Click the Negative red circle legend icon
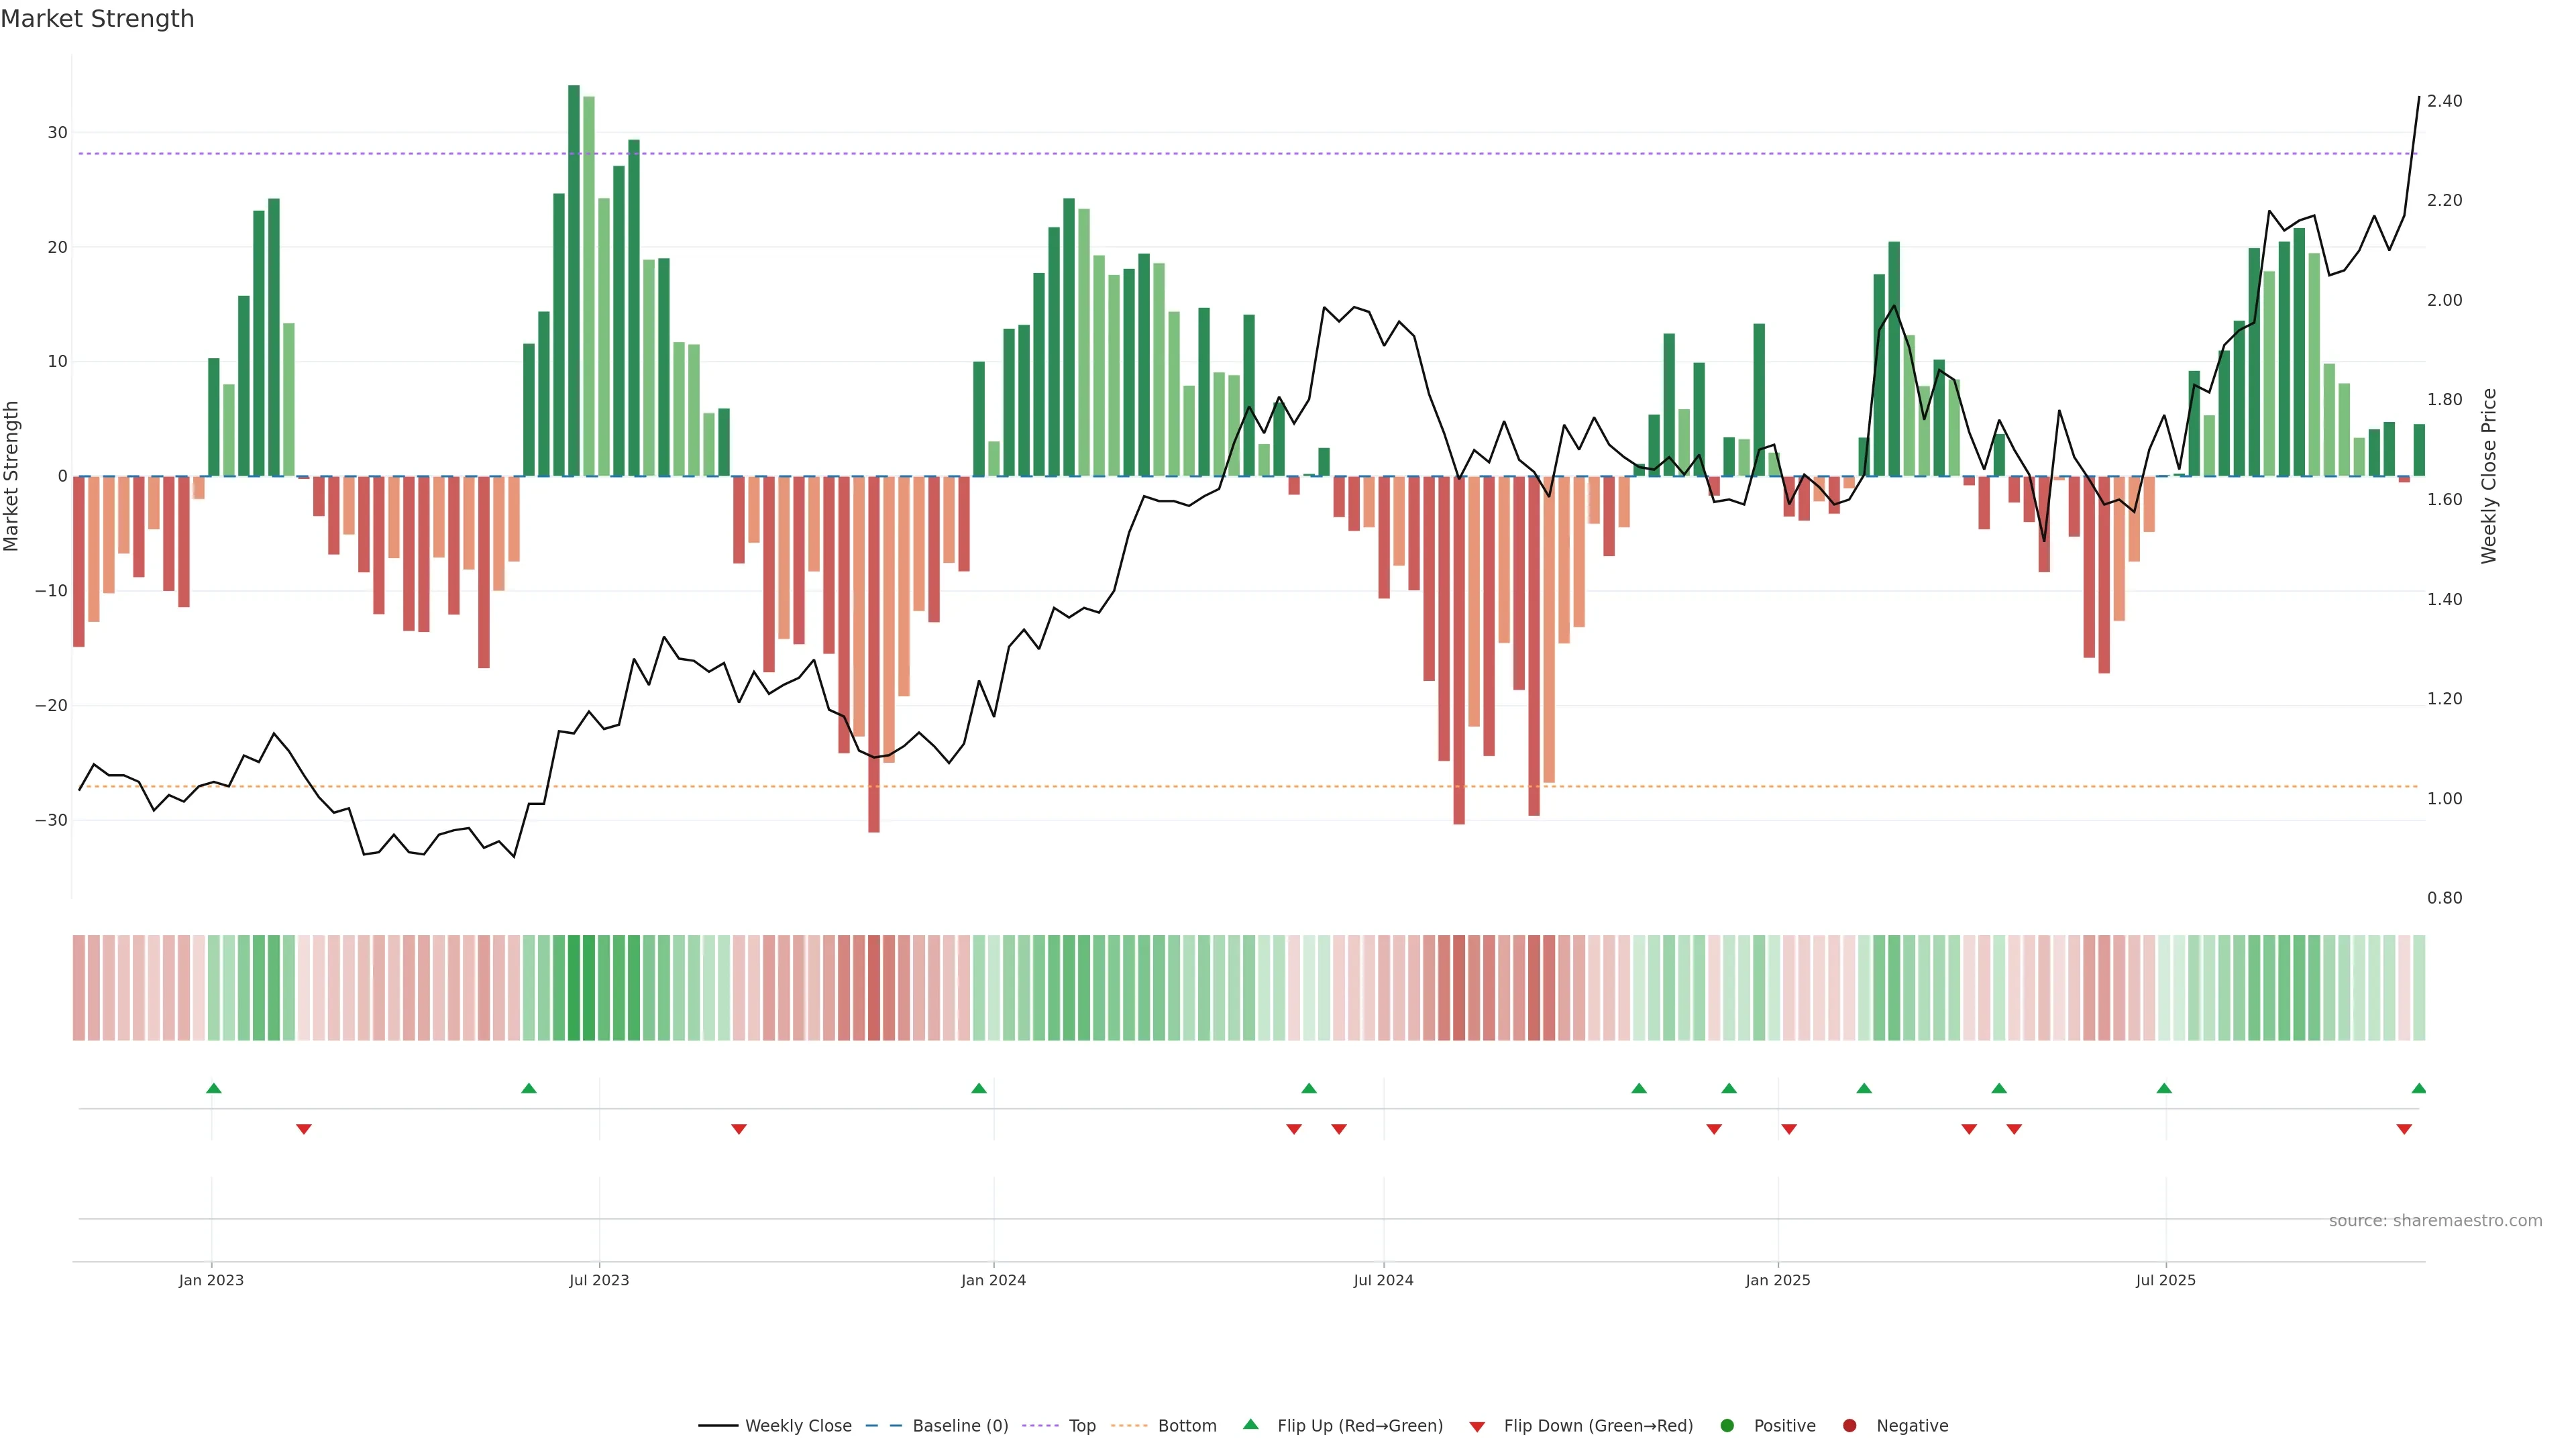This screenshot has width=2576, height=1449. click(1849, 1426)
